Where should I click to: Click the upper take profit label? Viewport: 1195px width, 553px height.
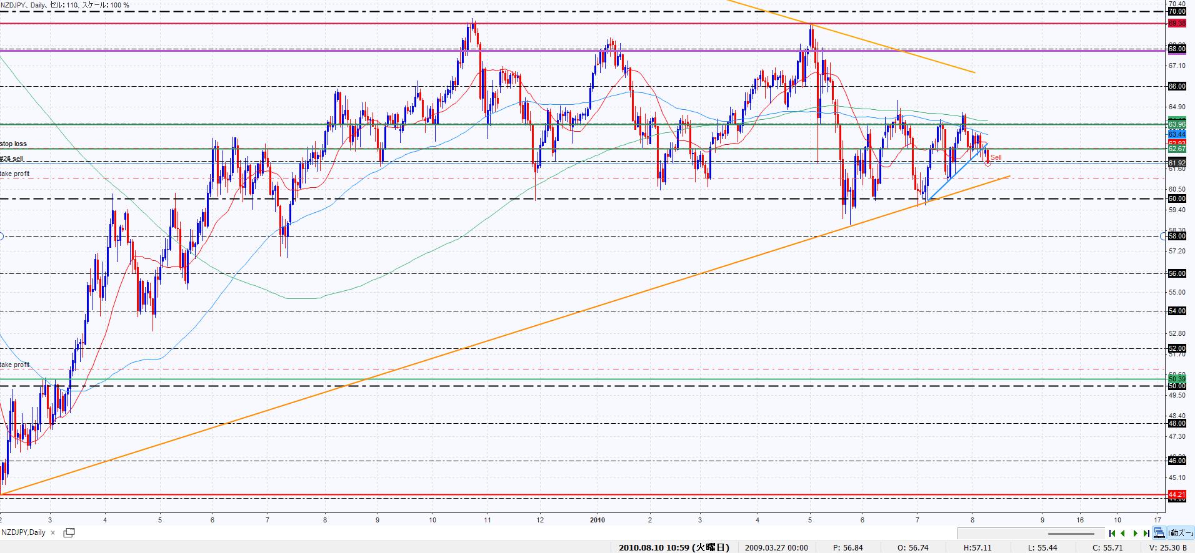click(x=15, y=174)
